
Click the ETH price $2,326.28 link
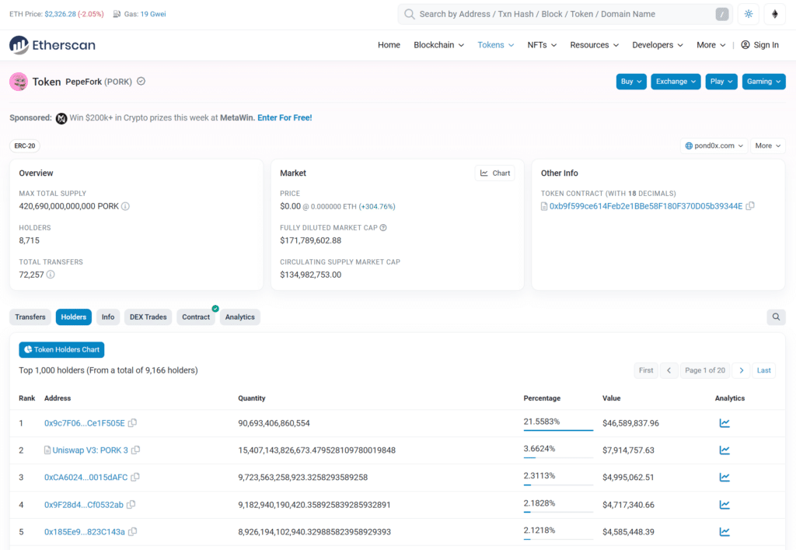point(60,14)
